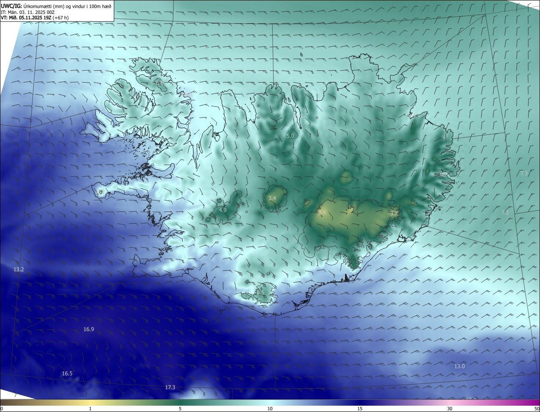This screenshot has width=540, height=412.
Task: Click the 5.0 value label in north Iceland
Action: click(x=290, y=136)
